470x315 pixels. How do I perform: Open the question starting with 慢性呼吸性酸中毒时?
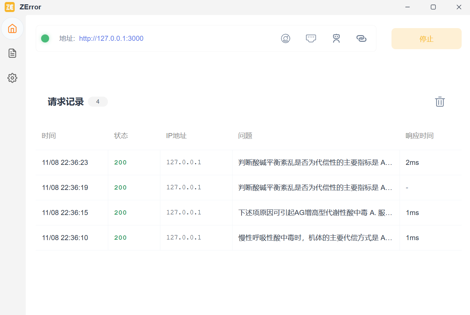coord(315,238)
